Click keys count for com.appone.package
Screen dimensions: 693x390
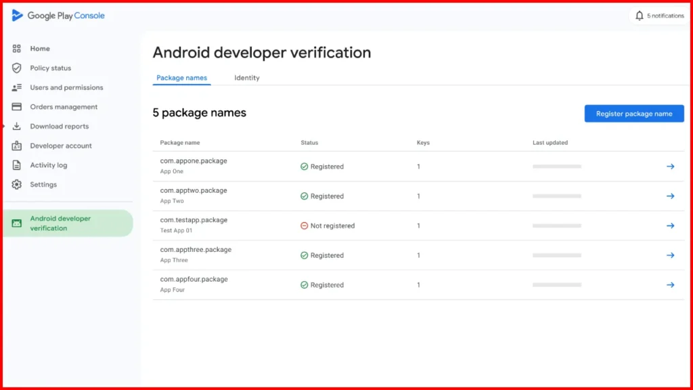click(418, 167)
